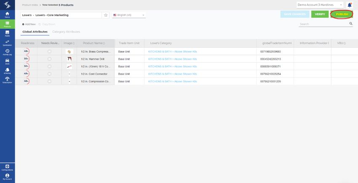Click the 50% readiness indicator for Hammer Drill
The width and height of the screenshot is (358, 183).
click(x=27, y=59)
